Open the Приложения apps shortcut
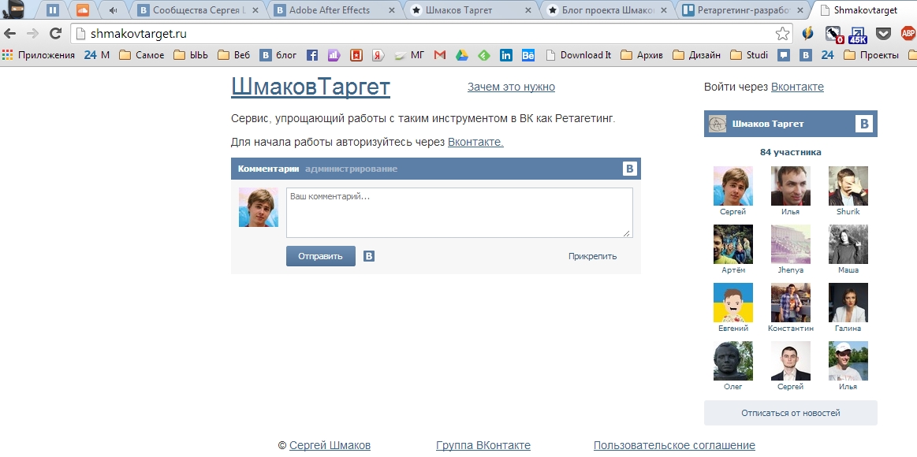 click(x=39, y=55)
